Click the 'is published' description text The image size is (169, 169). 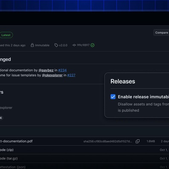click(128, 111)
